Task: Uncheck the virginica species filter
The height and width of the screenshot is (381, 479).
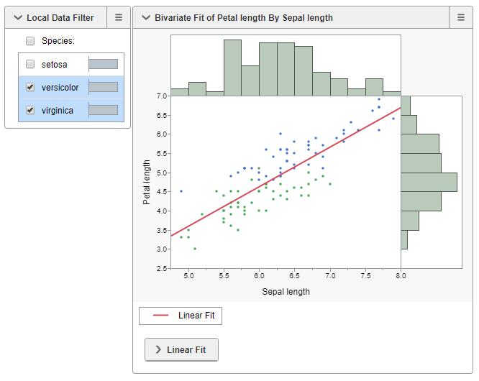Action: pos(30,110)
